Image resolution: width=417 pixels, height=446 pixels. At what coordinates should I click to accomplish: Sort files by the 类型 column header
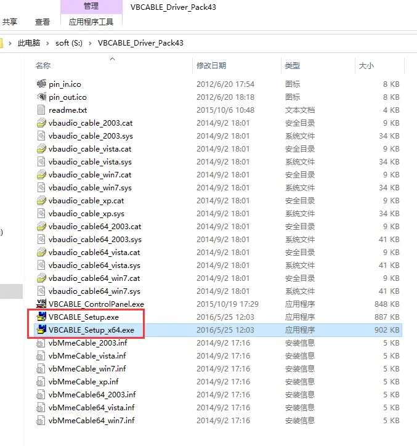coord(293,66)
